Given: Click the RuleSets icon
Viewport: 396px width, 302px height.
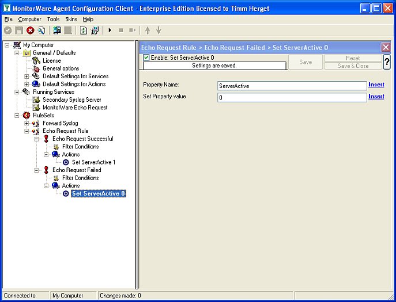Looking at the screenshot, I should point(27,116).
